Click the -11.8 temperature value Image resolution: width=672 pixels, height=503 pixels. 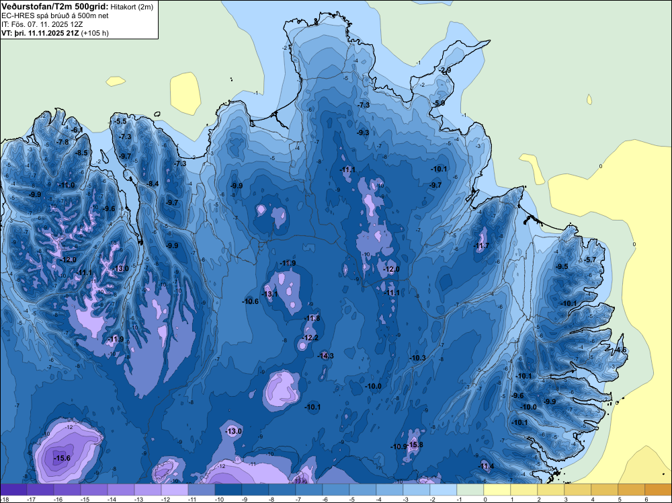[312, 318]
